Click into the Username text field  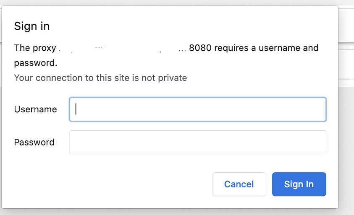[x=197, y=109]
